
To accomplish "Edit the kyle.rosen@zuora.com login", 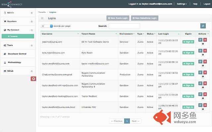I will point(200,50).
